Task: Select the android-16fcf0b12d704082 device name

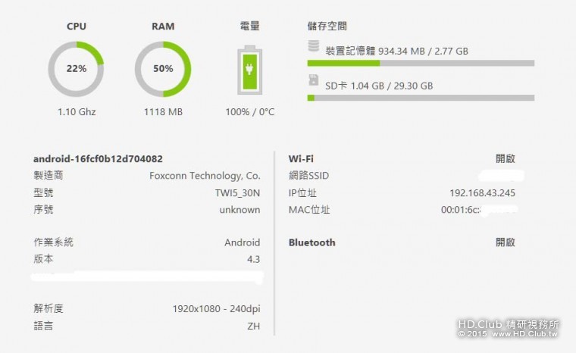Action: coord(99,159)
